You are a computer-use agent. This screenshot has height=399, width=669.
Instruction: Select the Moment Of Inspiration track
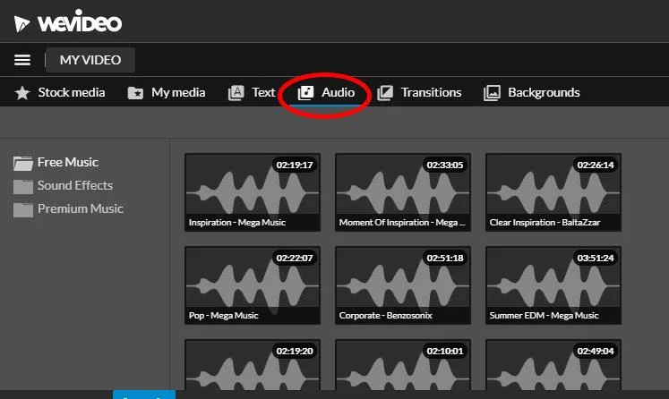[x=403, y=192]
